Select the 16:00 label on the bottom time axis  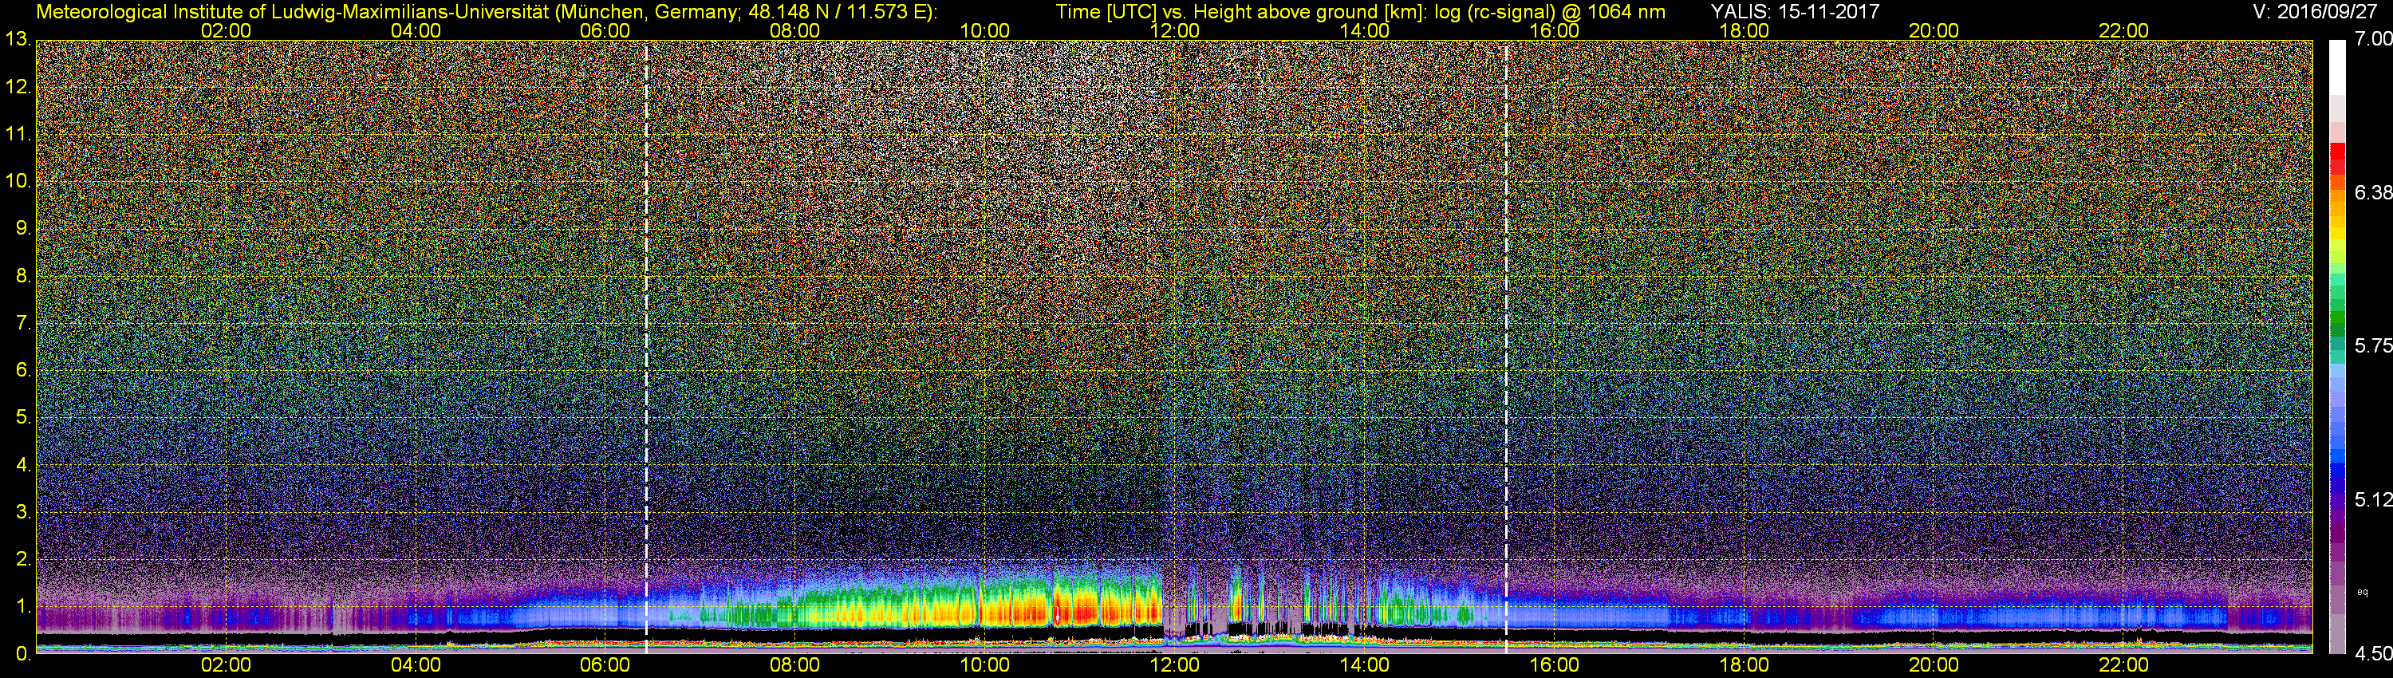[1554, 665]
